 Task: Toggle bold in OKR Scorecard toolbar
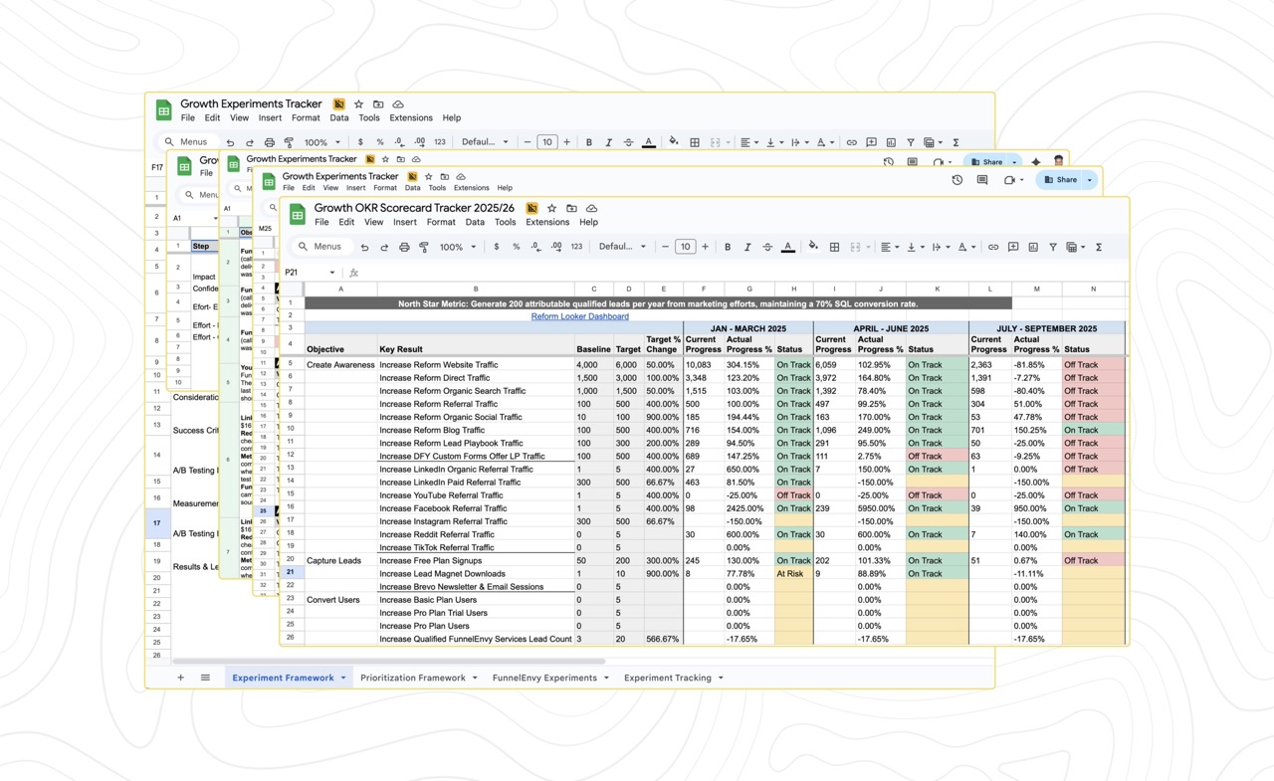click(x=728, y=247)
